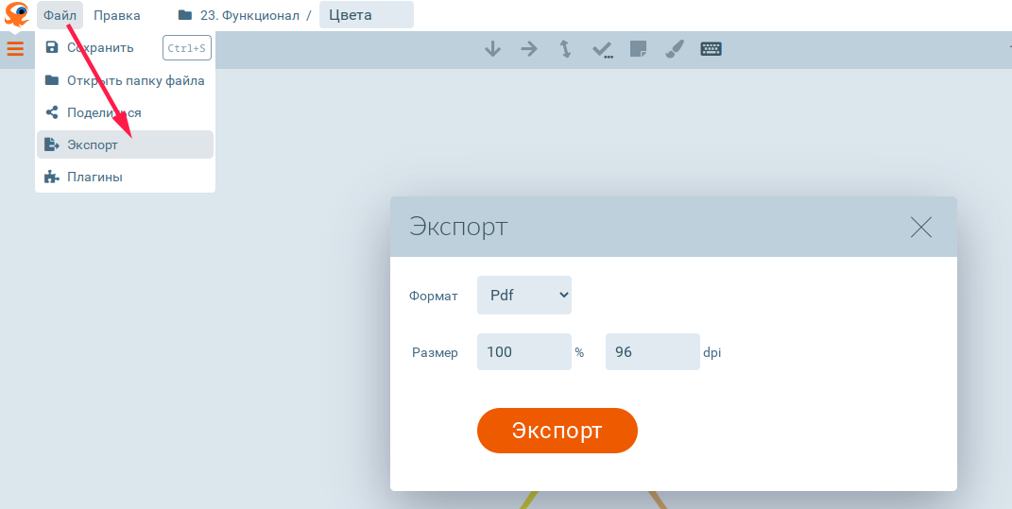This screenshot has width=1012, height=509.
Task: Open the Формат dropdown showing Pdf
Action: coord(524,296)
